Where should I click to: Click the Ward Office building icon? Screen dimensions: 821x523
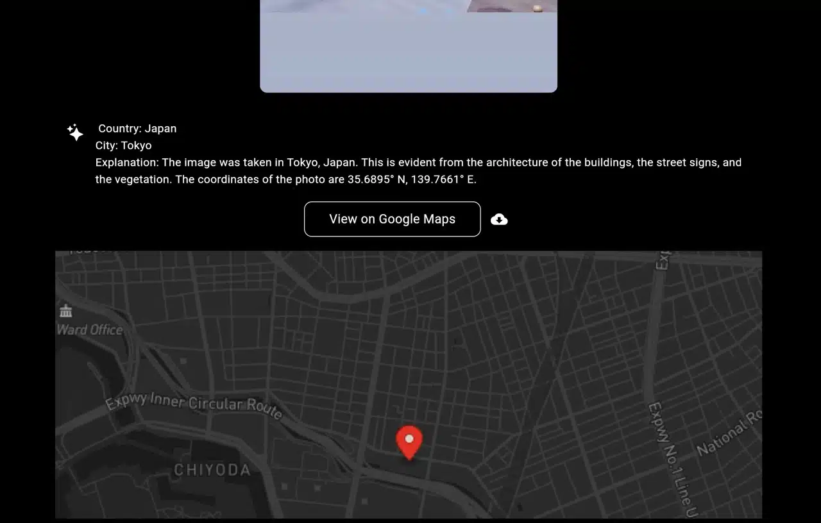[65, 311]
